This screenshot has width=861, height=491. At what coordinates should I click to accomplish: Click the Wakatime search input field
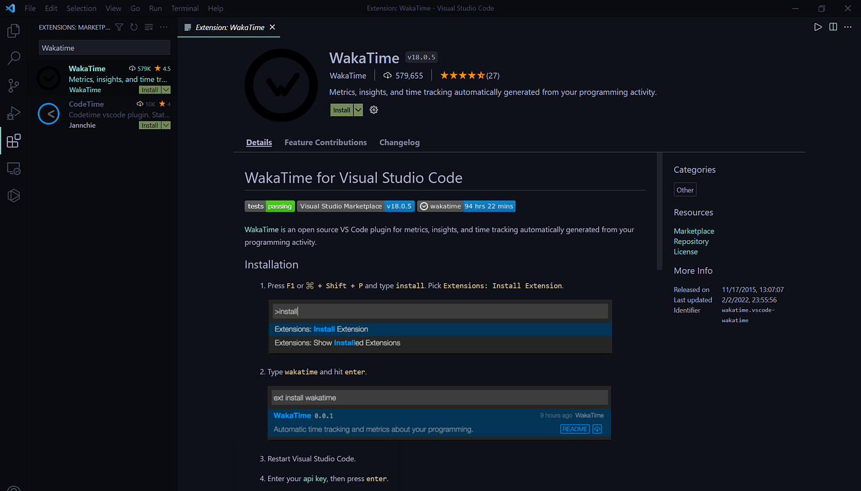[104, 47]
